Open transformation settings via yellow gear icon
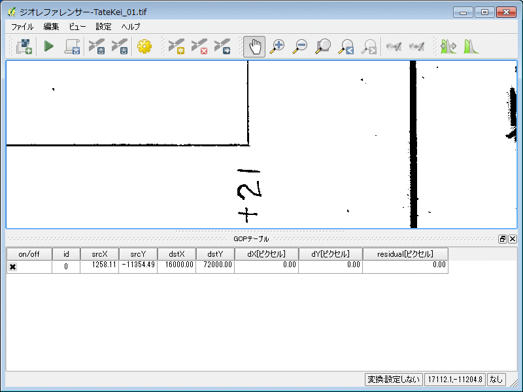The height and width of the screenshot is (392, 523). tap(144, 46)
